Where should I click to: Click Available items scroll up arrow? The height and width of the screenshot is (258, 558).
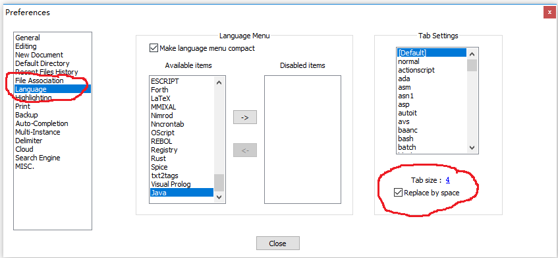pyautogui.click(x=219, y=82)
